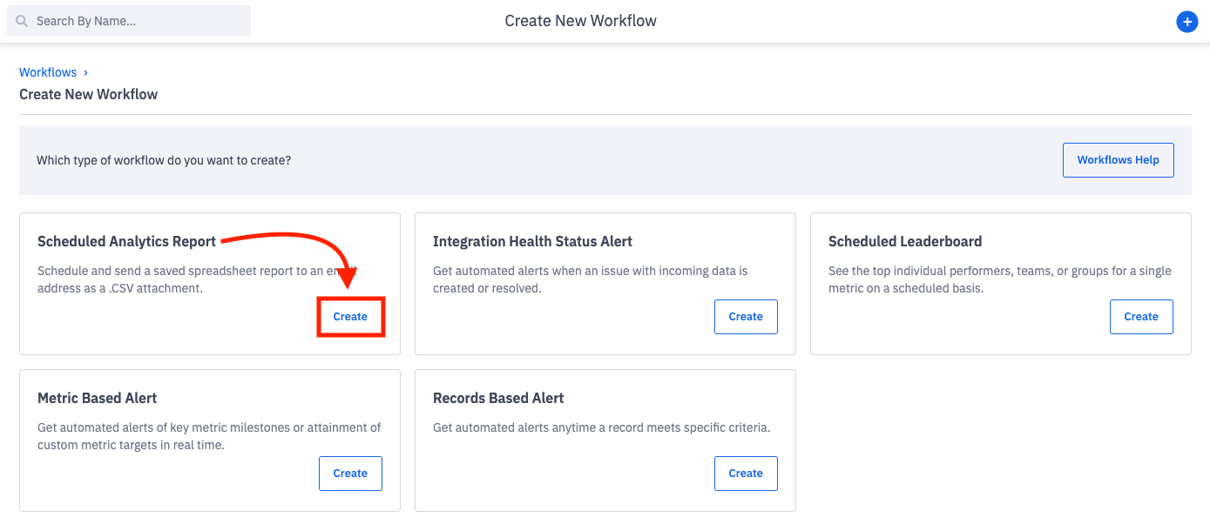This screenshot has height=531, width=1210.
Task: Click the highlighted Create button in red box
Action: 350,316
